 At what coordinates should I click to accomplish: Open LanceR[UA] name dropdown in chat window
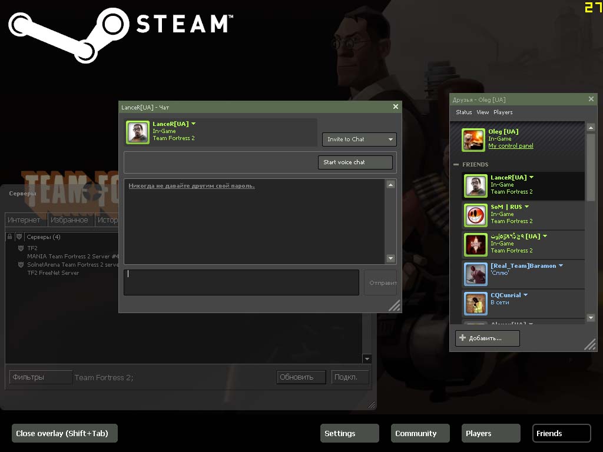[193, 124]
